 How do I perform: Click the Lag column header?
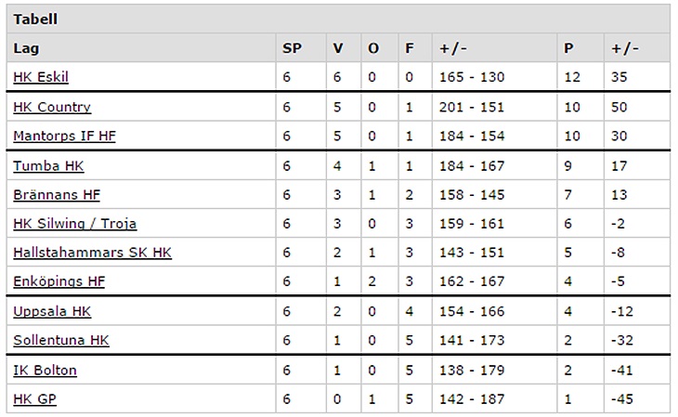coord(26,48)
